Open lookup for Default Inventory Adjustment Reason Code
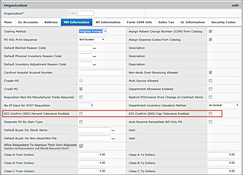The image size is (243, 175). point(94,64)
